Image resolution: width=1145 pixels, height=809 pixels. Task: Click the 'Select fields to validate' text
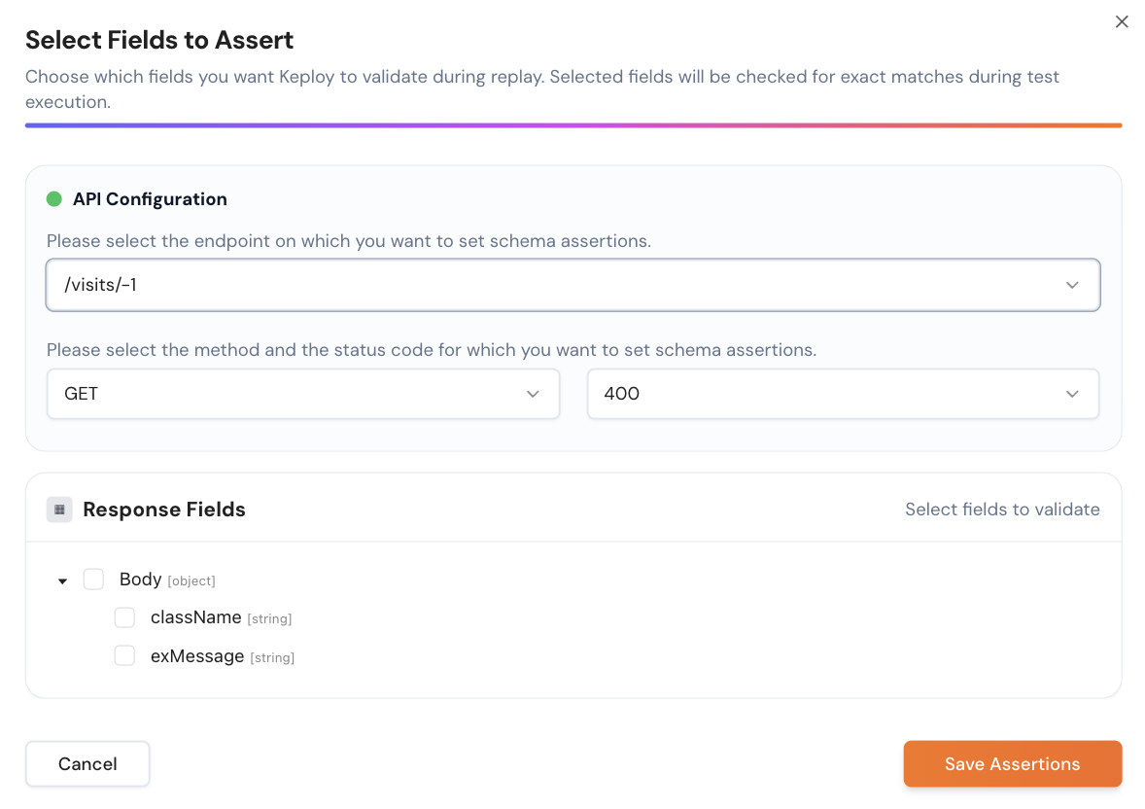point(1002,510)
